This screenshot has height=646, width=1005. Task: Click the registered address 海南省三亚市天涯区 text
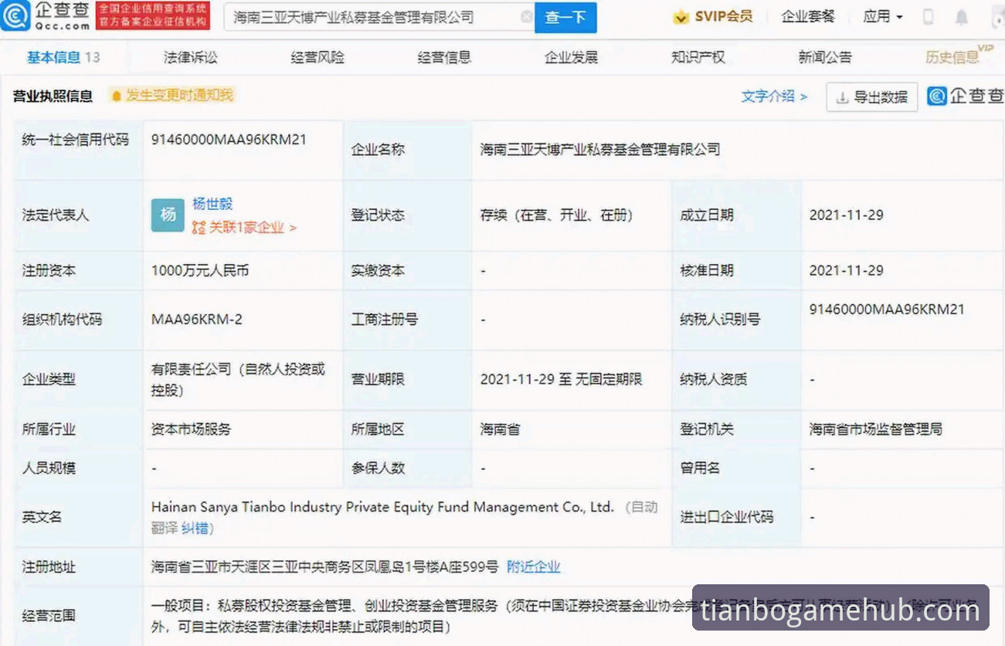point(324,567)
